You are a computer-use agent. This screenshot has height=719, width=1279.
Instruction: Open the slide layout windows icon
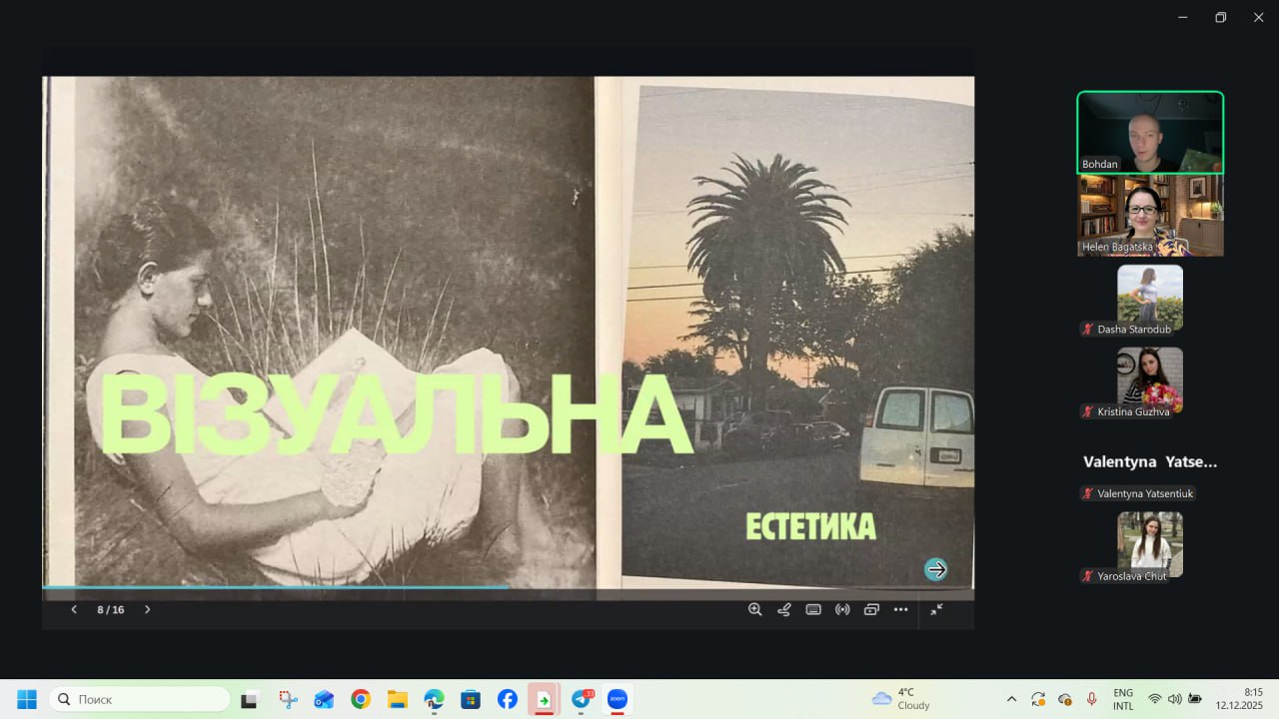pyautogui.click(x=871, y=609)
